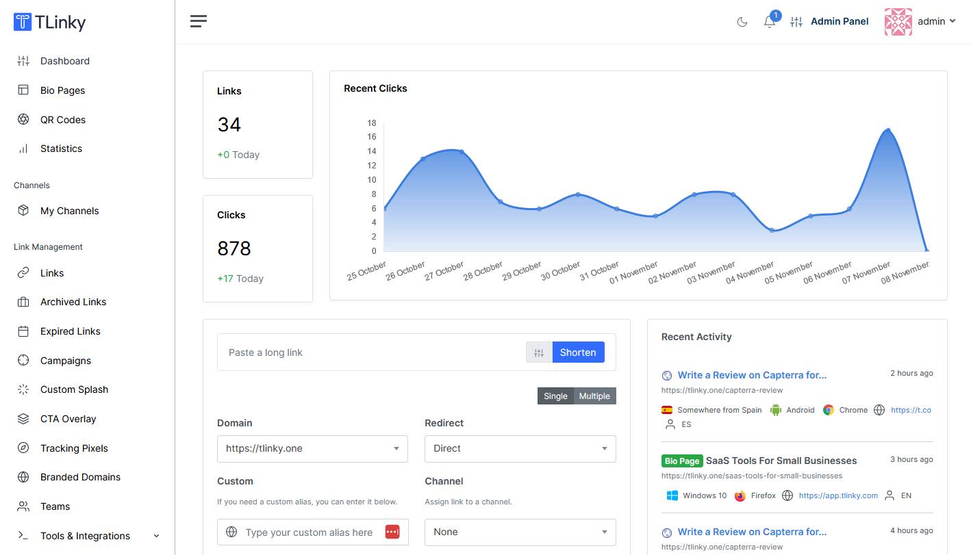Click the QR Codes sidebar icon

(x=23, y=120)
